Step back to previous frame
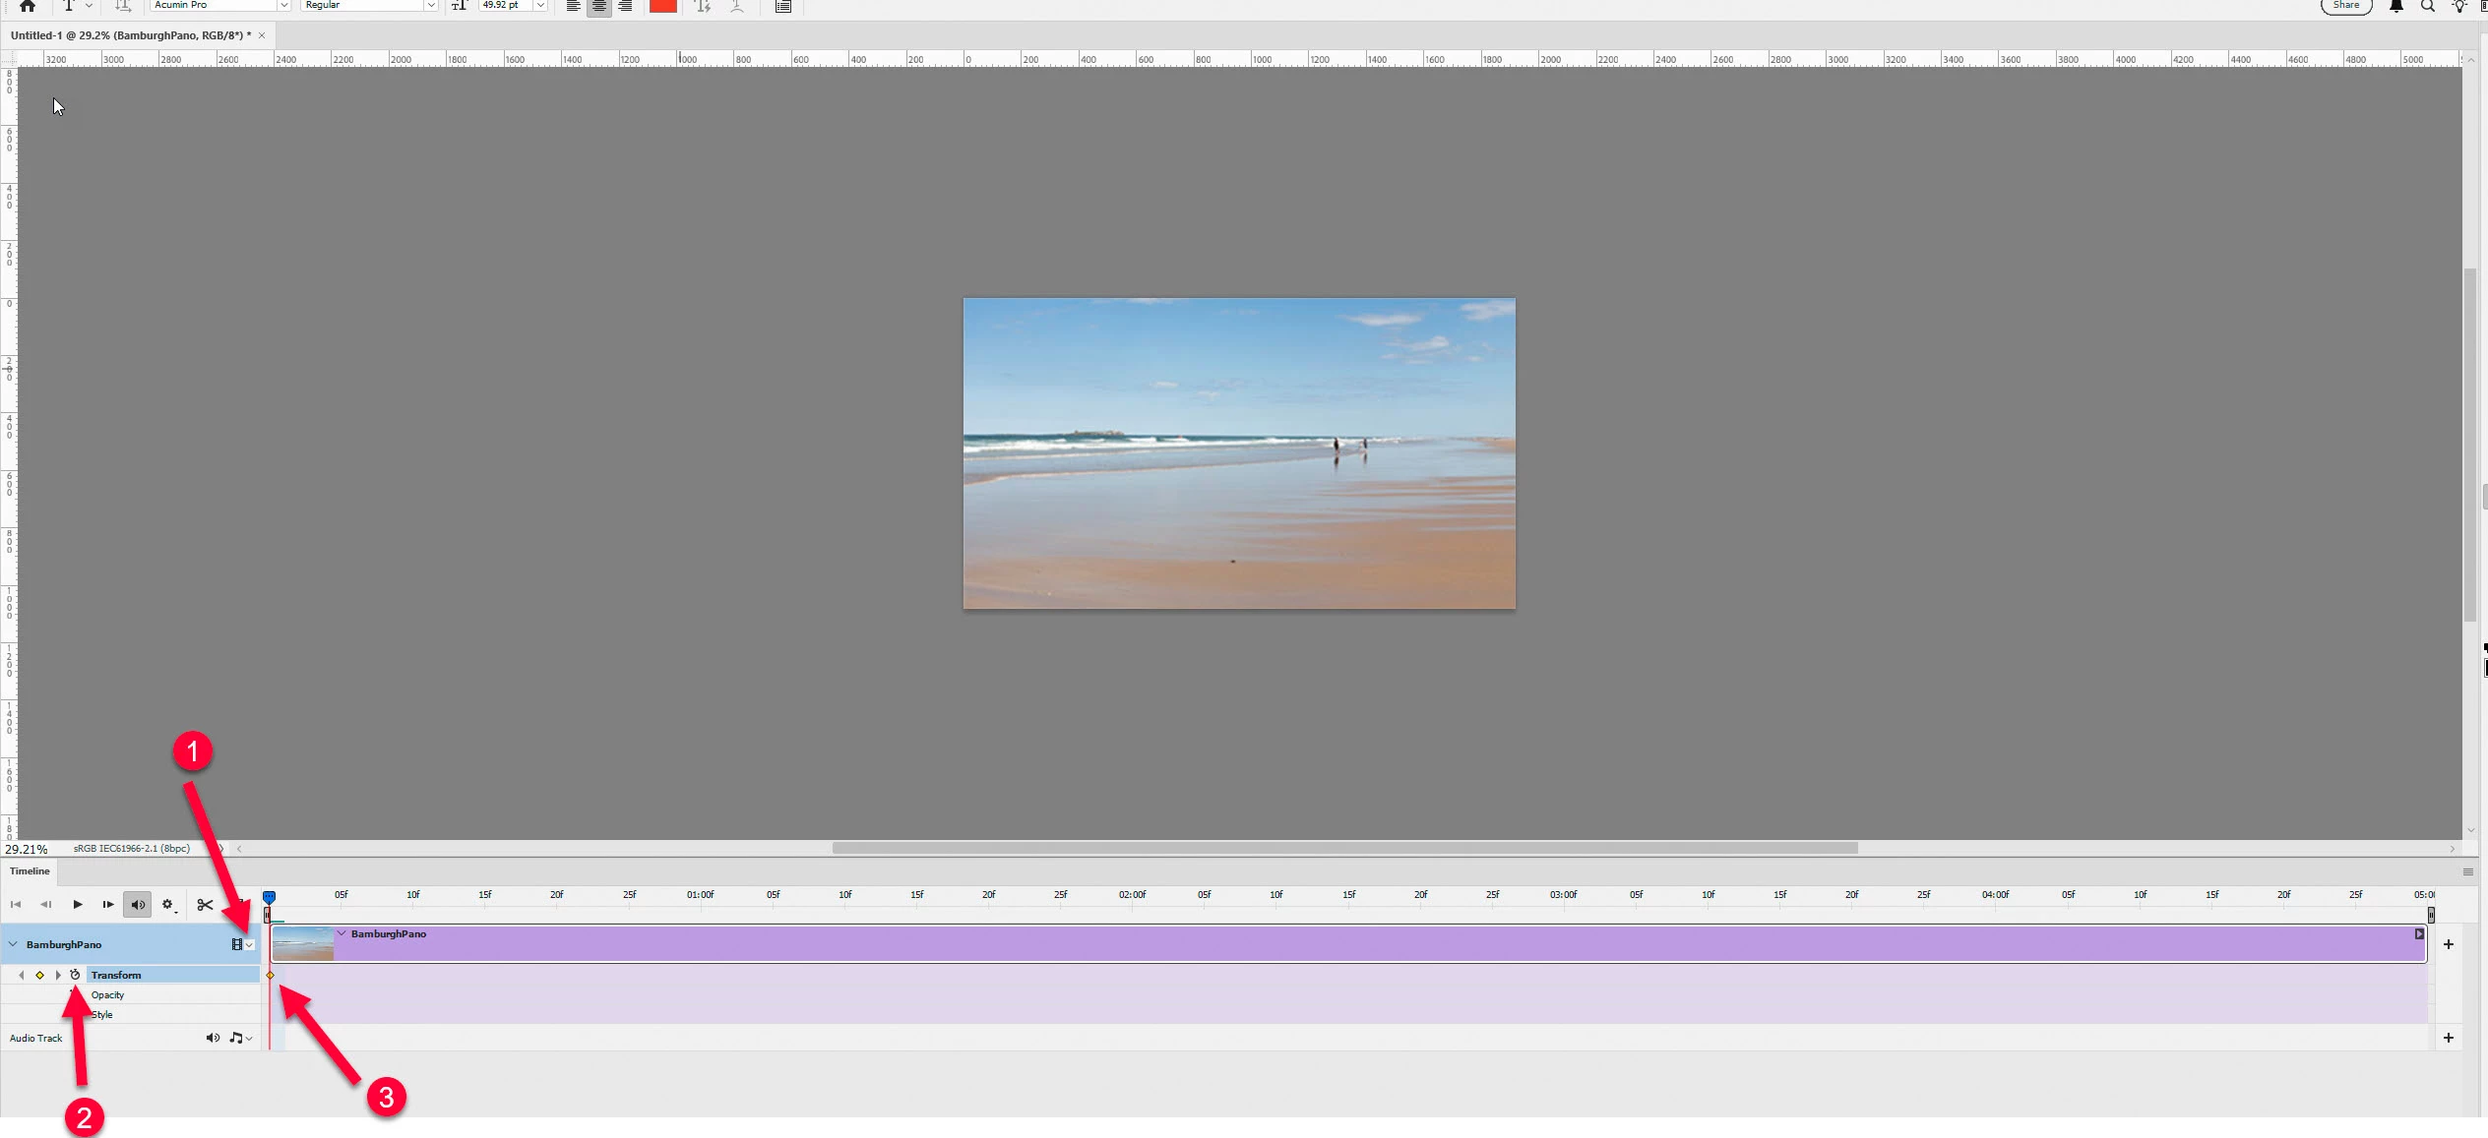Image resolution: width=2488 pixels, height=1138 pixels. [x=45, y=905]
